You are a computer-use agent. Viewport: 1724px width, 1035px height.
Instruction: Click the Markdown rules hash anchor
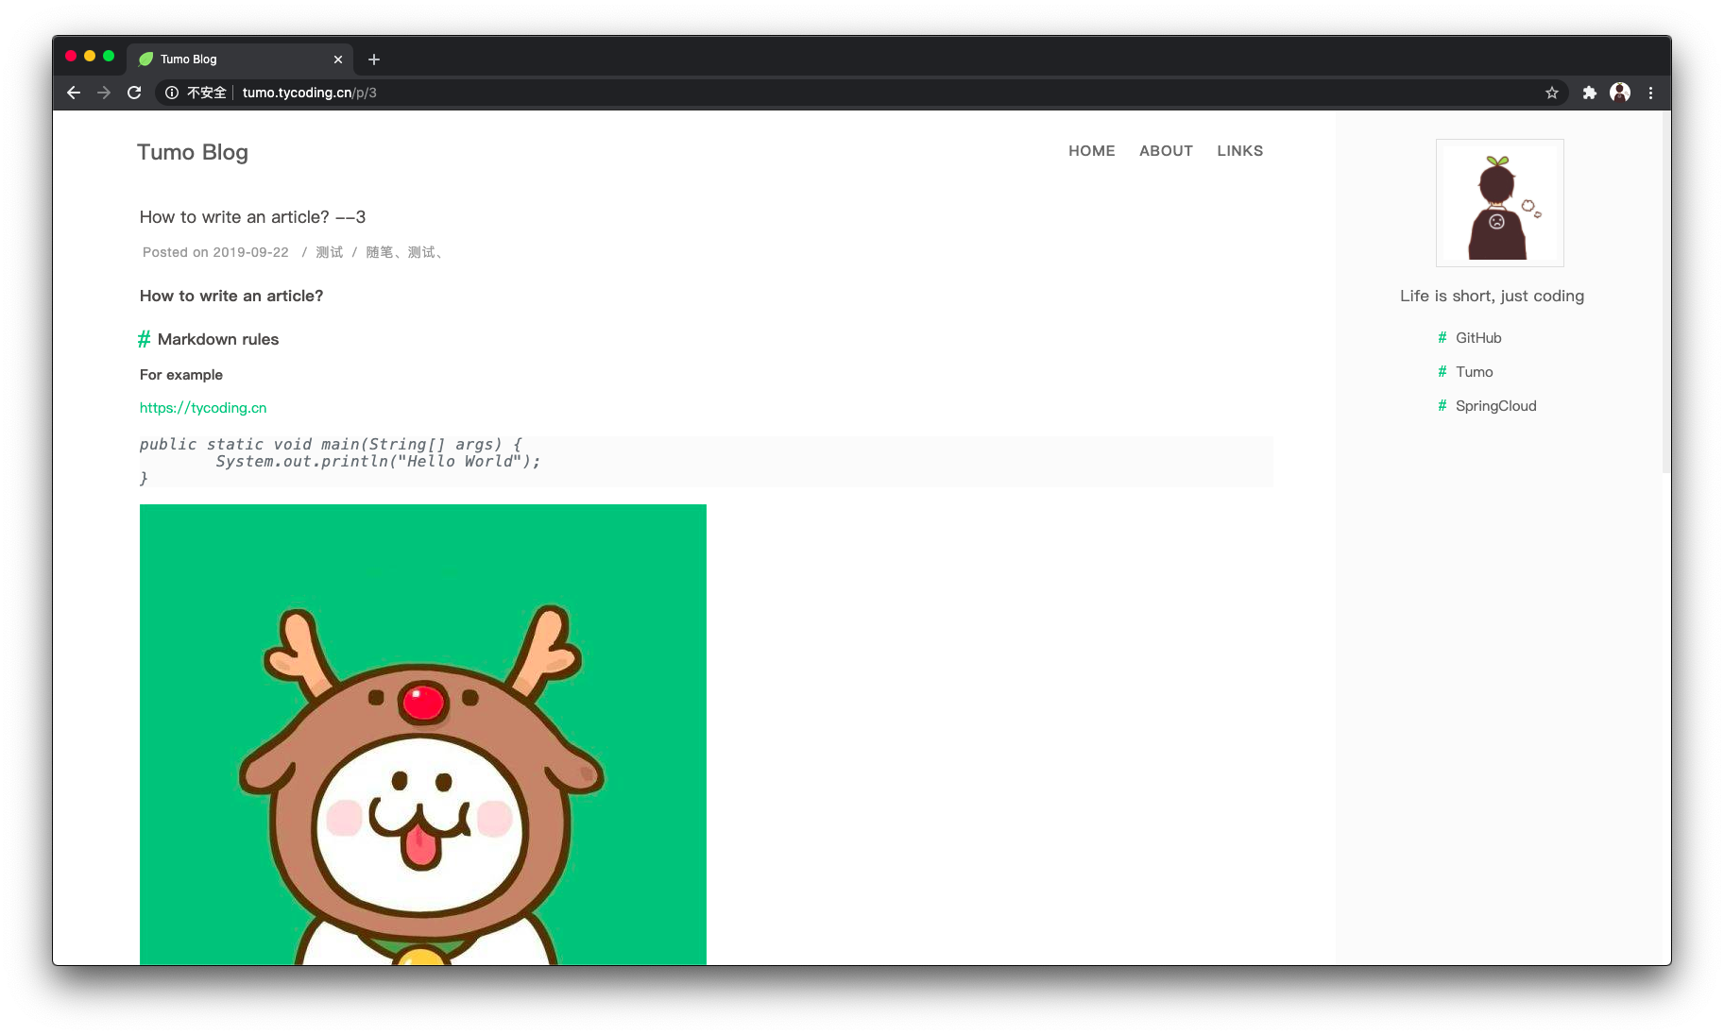pyautogui.click(x=144, y=339)
